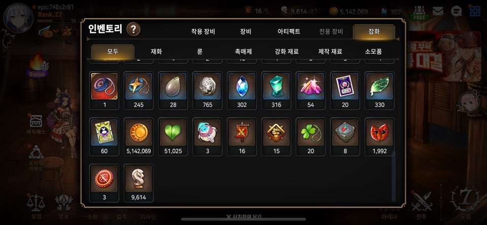Image resolution: width=487 pixels, height=225 pixels.
Task: Switch to the 아티팩트 tab
Action: (x=289, y=31)
